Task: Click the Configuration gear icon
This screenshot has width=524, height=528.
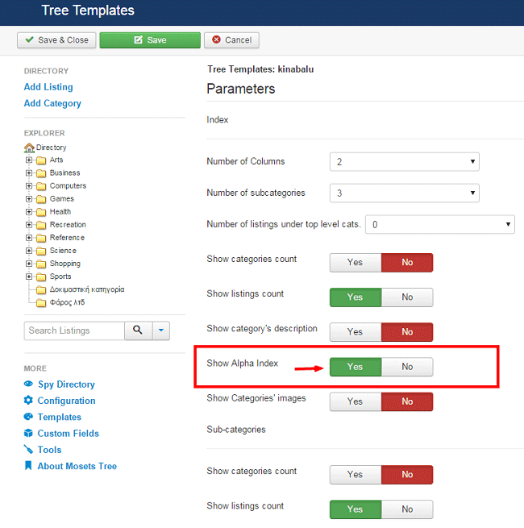Action: pyautogui.click(x=28, y=400)
